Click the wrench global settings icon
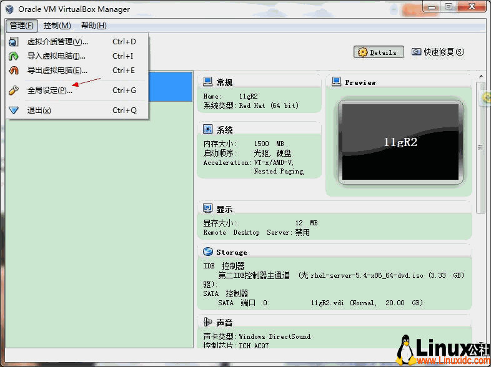491x367 pixels. click(x=14, y=91)
